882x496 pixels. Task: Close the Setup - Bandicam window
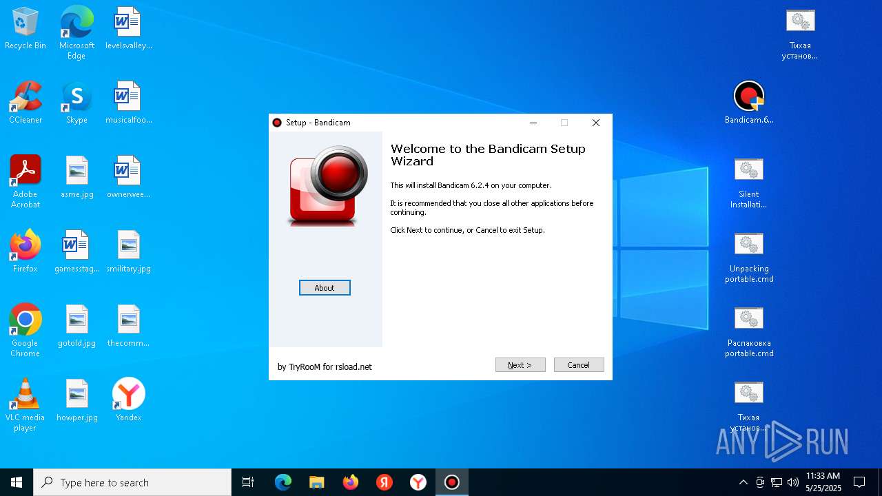596,123
